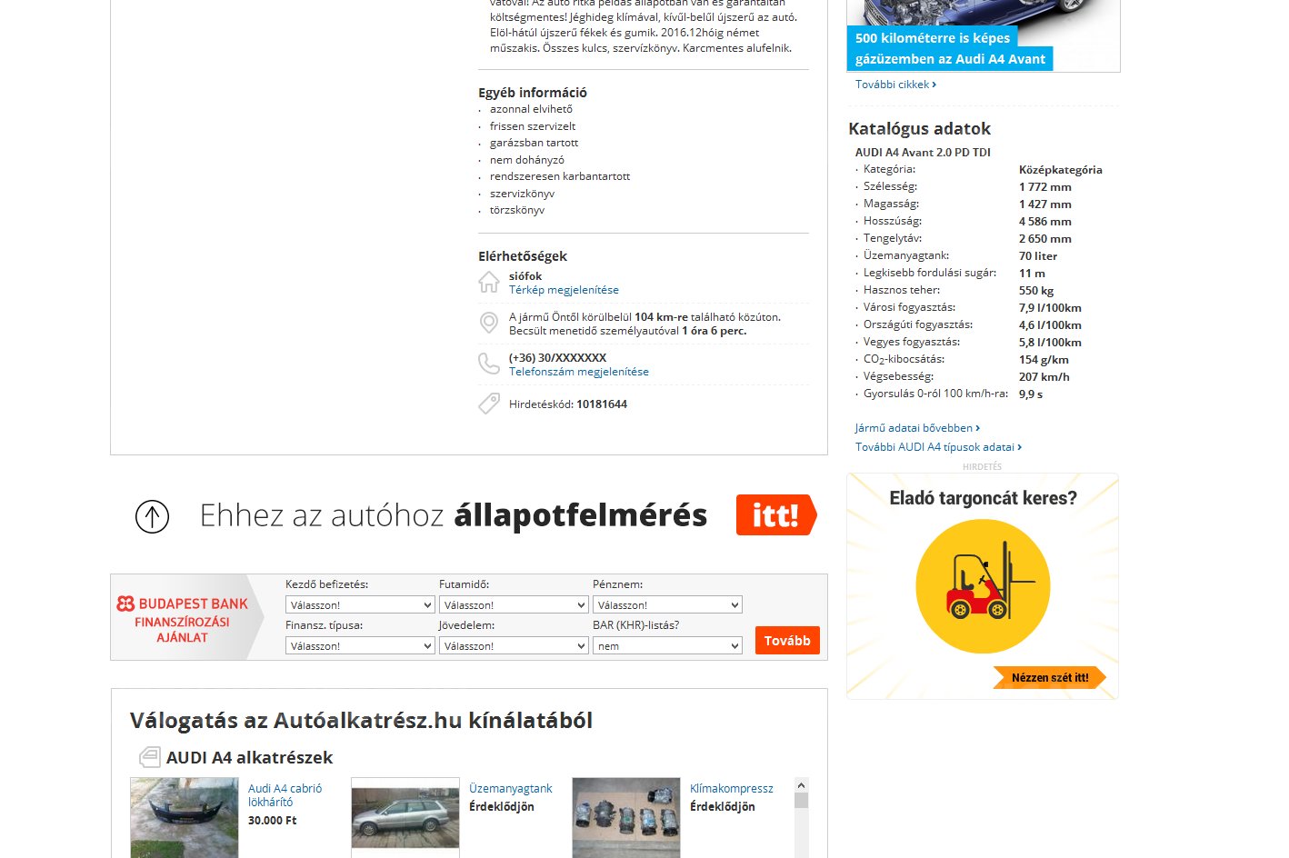Viewport: 1289px width, 858px height.
Task: Expand the Jövedelem dropdown
Action: pos(514,645)
